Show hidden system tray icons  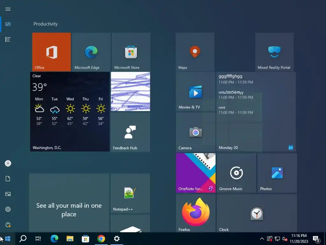point(262,239)
